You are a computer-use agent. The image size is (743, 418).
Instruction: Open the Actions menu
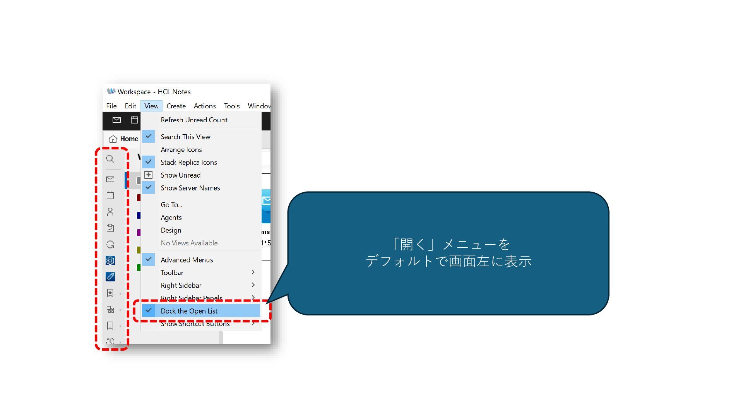click(x=205, y=106)
